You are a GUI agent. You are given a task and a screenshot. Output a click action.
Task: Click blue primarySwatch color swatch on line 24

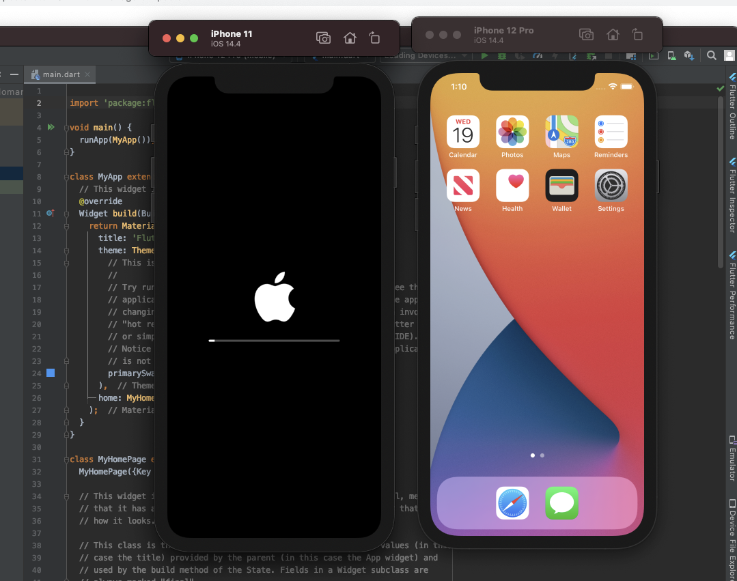click(x=51, y=373)
